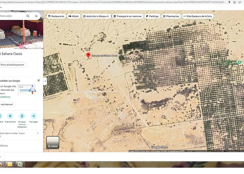Click the location pin icon in address bar
Image resolution: width=244 pixels, height=174 pixels.
(229, 2)
